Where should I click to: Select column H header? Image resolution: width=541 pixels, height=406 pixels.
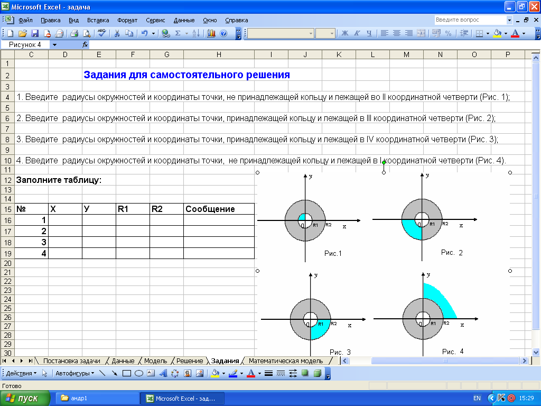pos(219,54)
